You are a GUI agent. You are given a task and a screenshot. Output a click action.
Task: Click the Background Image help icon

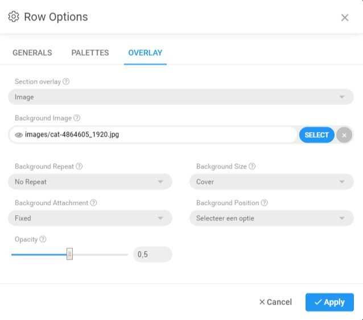pos(77,118)
